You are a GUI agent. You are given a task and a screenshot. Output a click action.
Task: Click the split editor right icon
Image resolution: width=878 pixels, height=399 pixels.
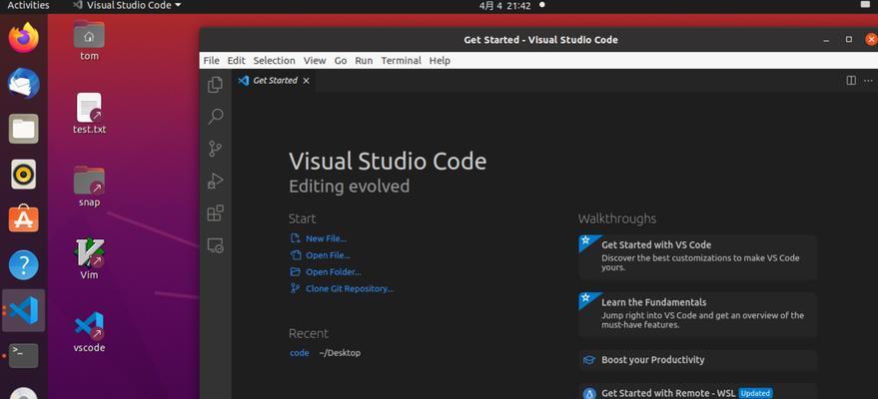pyautogui.click(x=851, y=81)
